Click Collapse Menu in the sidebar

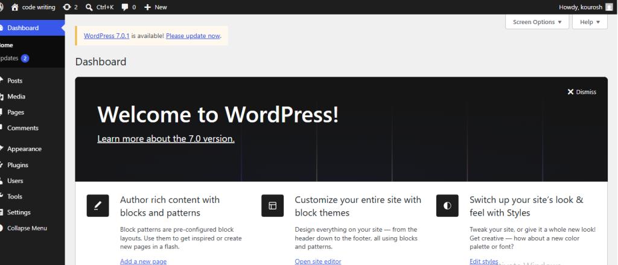33,228
